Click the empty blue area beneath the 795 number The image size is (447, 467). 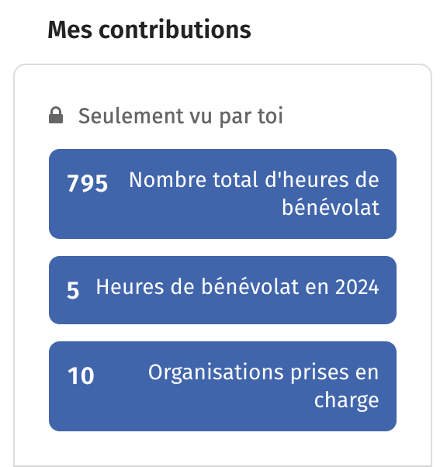(x=88, y=216)
